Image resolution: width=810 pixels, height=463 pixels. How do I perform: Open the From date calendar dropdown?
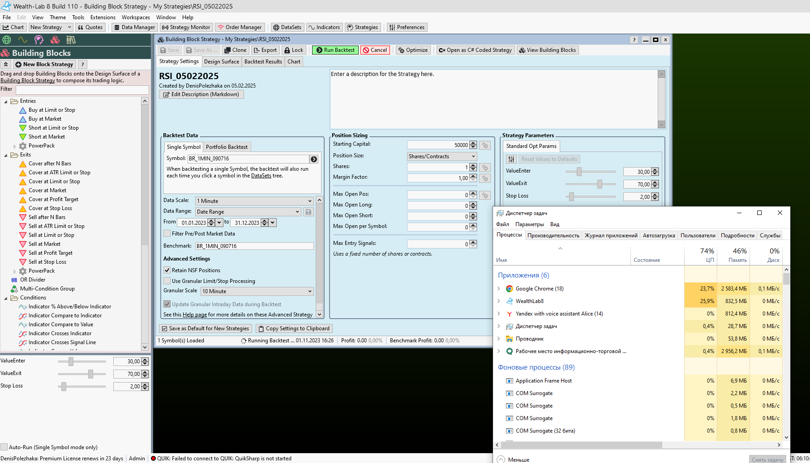[219, 223]
